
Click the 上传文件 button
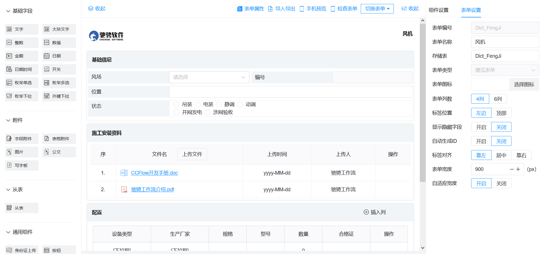click(192, 154)
